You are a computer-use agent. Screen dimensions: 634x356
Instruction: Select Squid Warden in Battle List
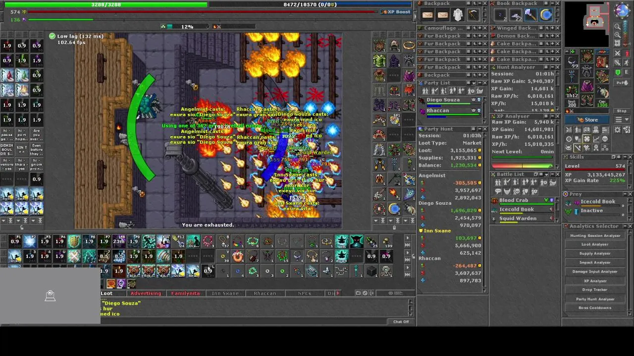click(522, 219)
